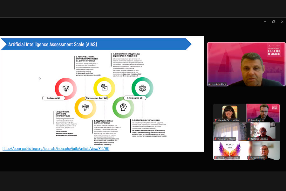Select Андрій Пехін's video tile

click(x=263, y=151)
